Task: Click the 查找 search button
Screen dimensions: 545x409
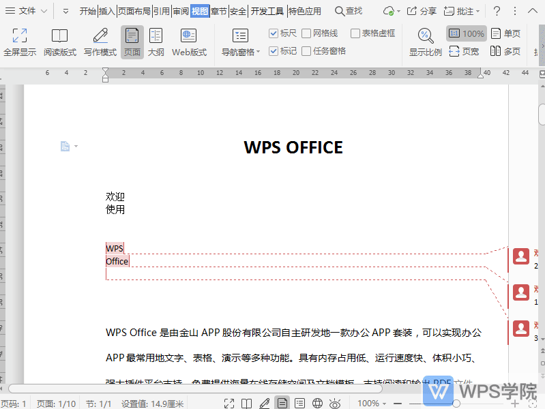Action: coord(349,11)
